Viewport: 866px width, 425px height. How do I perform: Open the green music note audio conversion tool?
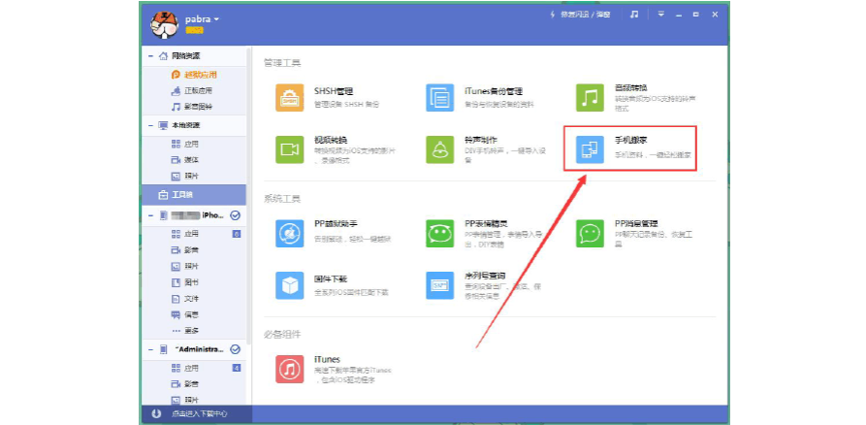pos(590,97)
